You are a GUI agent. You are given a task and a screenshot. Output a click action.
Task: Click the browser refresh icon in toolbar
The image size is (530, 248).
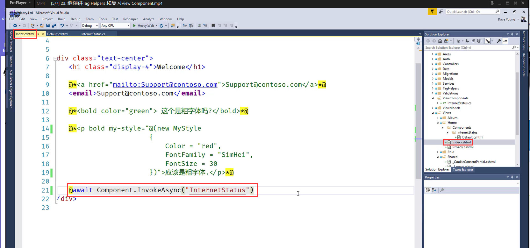point(161,25)
